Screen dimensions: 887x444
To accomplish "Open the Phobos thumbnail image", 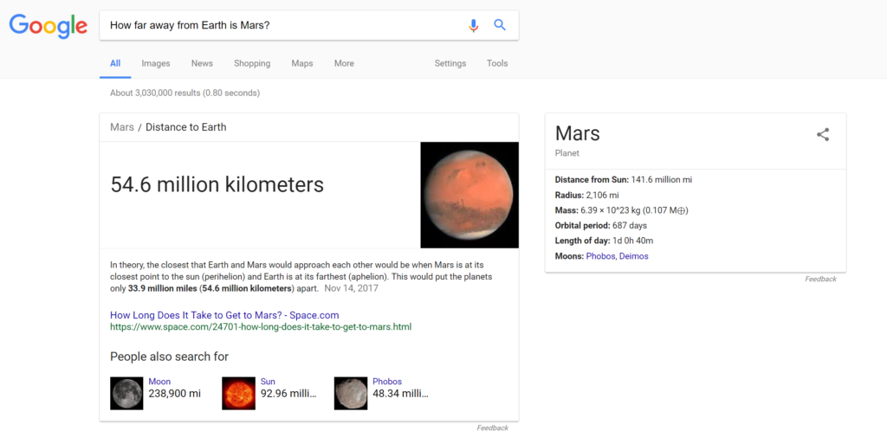I will pos(351,393).
